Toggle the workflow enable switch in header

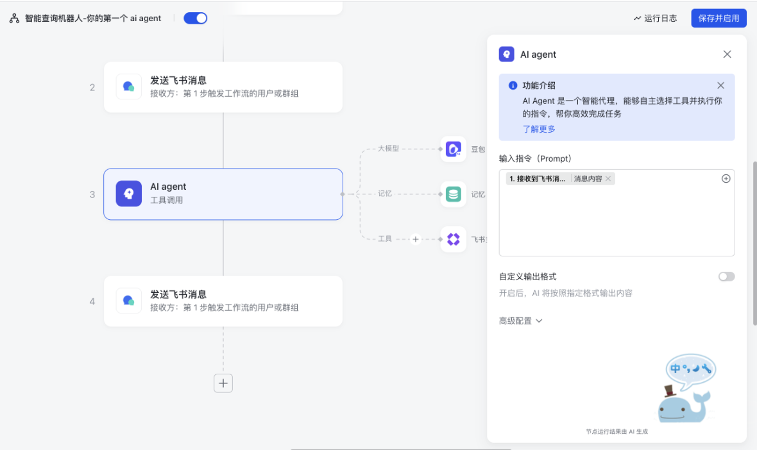point(195,18)
